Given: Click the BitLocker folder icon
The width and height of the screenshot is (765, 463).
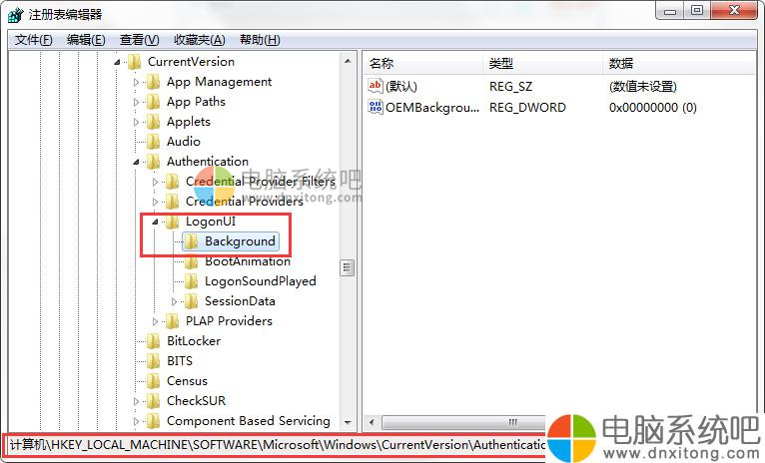Looking at the screenshot, I should pyautogui.click(x=153, y=341).
